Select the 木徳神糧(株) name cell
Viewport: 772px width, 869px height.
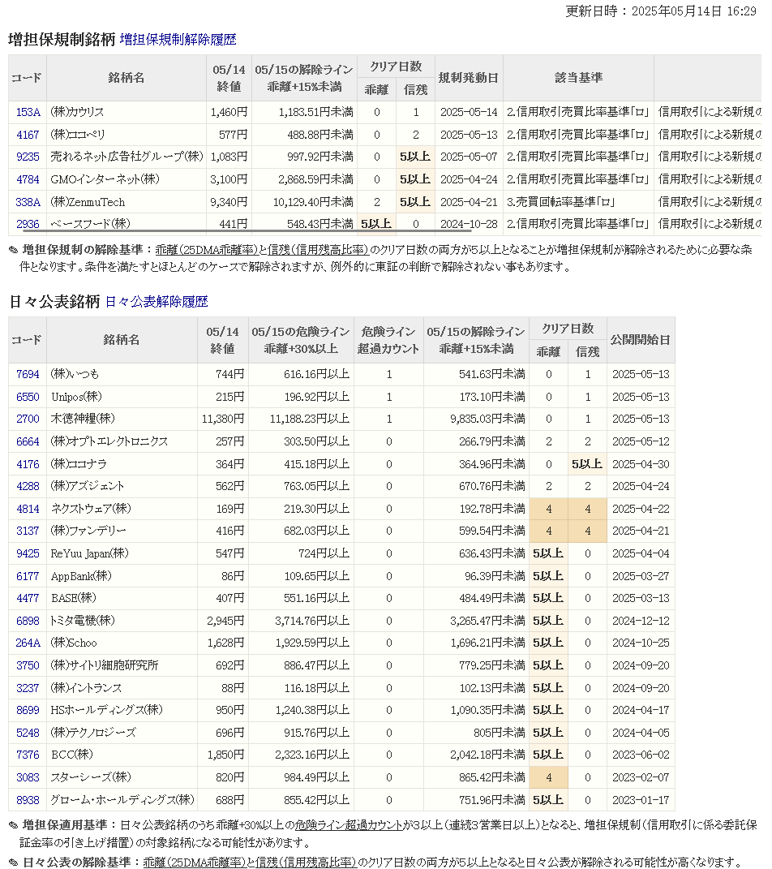(x=122, y=419)
